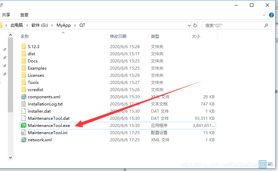
Task: Click the 2020/6/6 15:28 date cell
Action: (x=125, y=47)
